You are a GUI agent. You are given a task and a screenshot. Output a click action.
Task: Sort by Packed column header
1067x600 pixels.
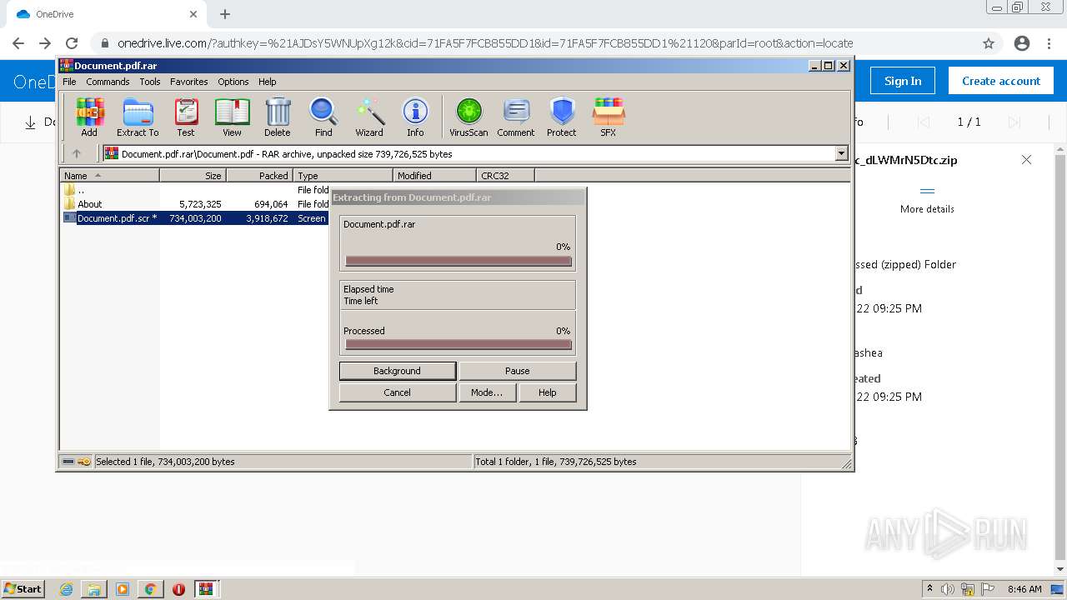point(259,176)
